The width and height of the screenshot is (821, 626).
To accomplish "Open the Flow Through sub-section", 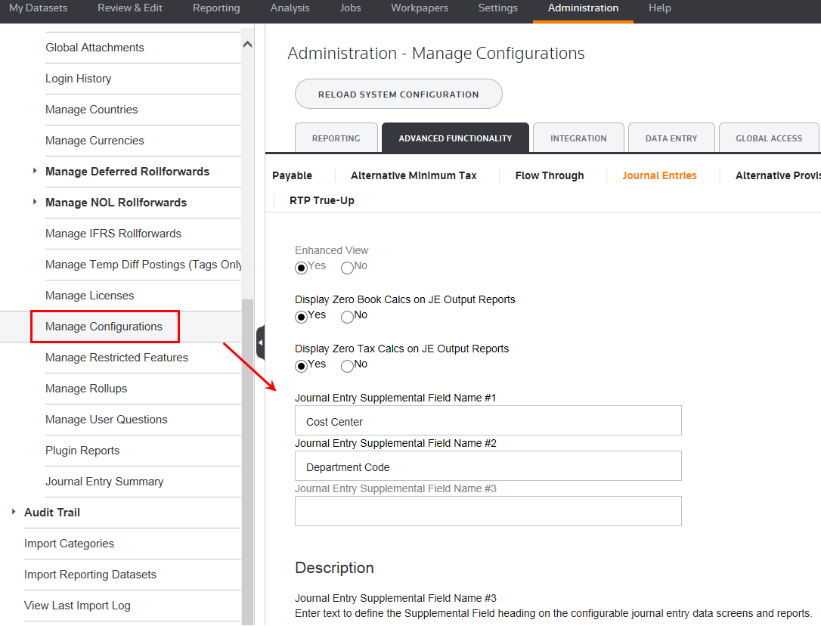I will (x=550, y=175).
